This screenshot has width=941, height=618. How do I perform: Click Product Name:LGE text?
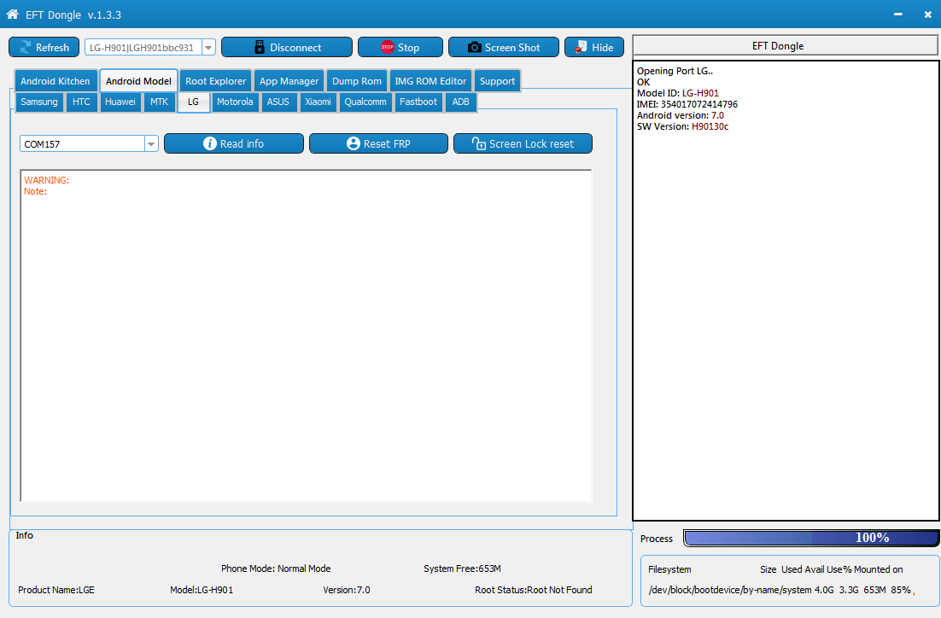coord(56,590)
